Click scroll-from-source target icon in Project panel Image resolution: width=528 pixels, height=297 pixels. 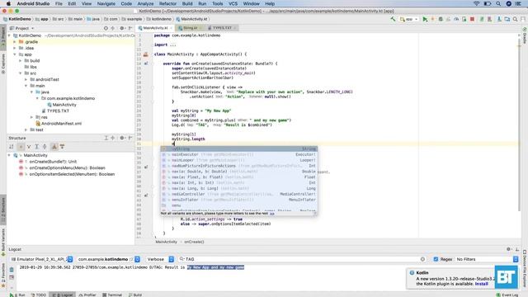point(106,28)
